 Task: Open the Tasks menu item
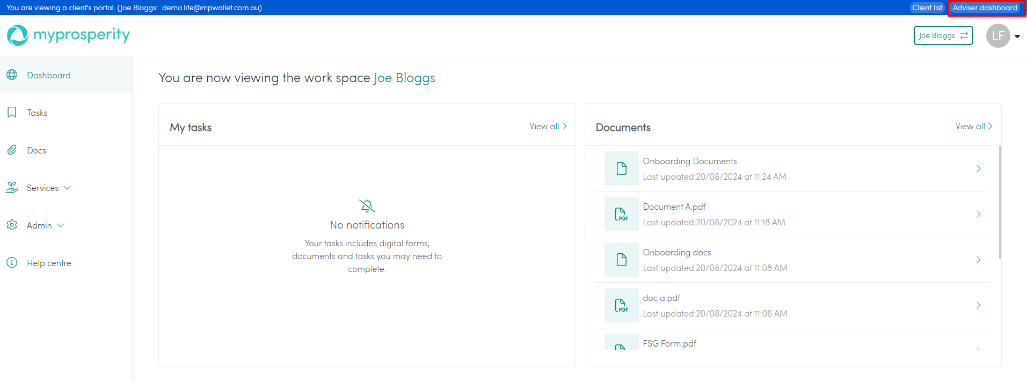click(37, 113)
